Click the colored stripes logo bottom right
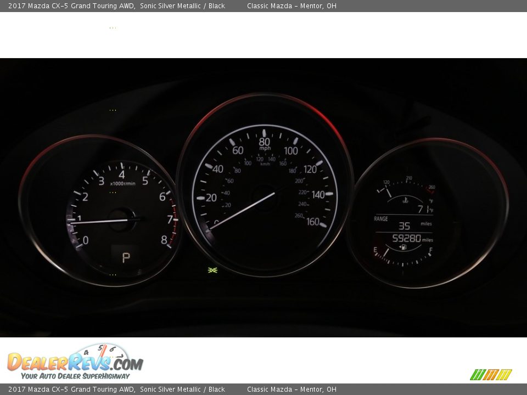This screenshot has width=527, height=395. pyautogui.click(x=491, y=375)
